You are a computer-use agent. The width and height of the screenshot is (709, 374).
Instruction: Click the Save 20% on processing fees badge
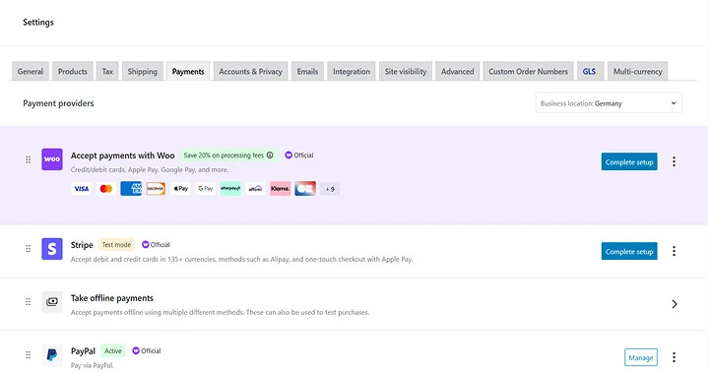(x=228, y=155)
